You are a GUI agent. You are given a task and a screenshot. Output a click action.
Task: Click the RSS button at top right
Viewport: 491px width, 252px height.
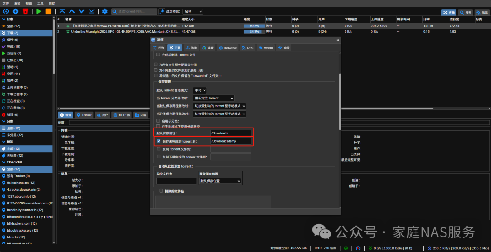(x=482, y=13)
